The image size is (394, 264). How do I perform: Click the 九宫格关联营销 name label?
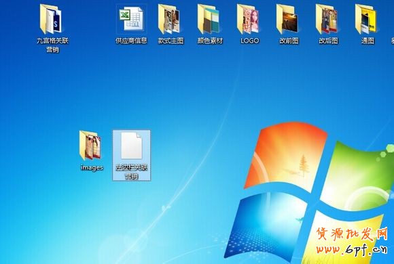click(x=52, y=45)
